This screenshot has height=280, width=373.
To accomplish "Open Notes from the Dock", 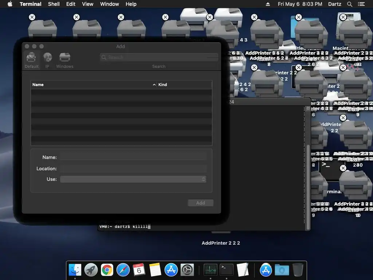I will coord(155,270).
